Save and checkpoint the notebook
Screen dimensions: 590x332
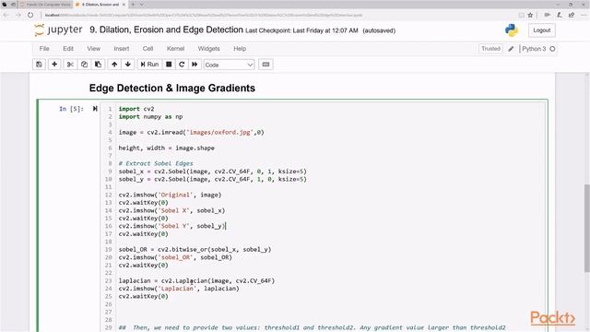pyautogui.click(x=39, y=65)
